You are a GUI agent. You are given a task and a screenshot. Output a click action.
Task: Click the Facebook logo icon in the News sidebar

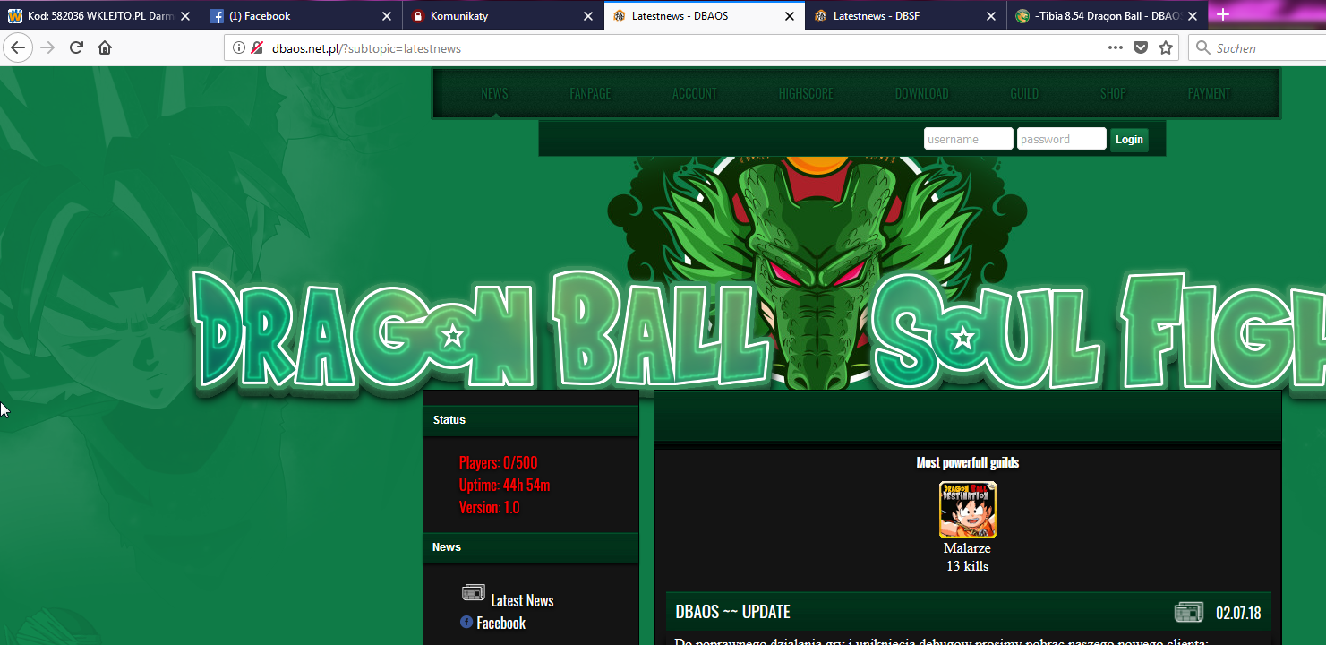coord(466,622)
